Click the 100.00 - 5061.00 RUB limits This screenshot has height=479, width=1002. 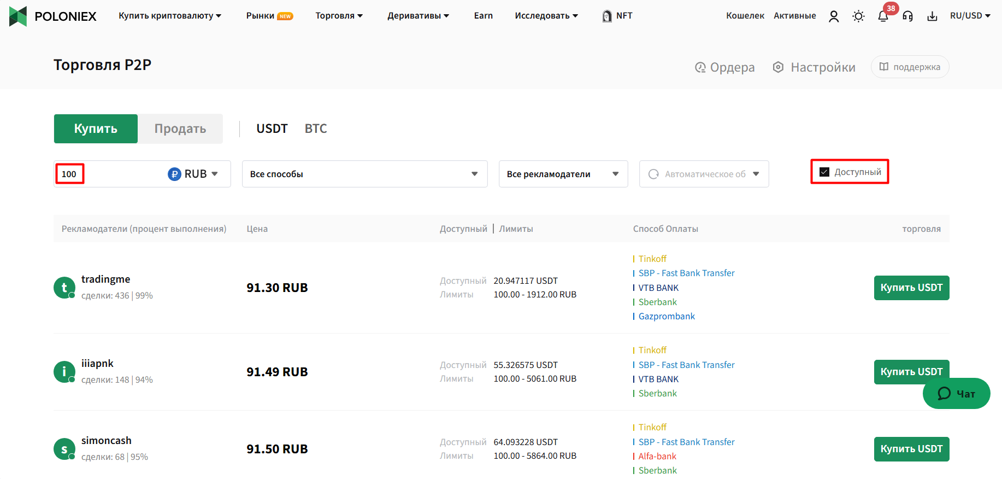click(x=535, y=378)
